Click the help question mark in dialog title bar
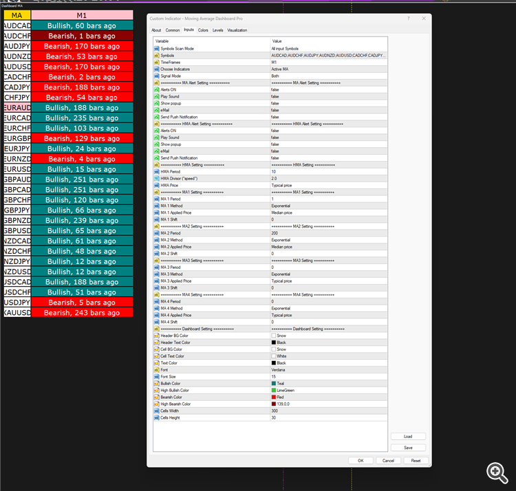 pyautogui.click(x=409, y=19)
